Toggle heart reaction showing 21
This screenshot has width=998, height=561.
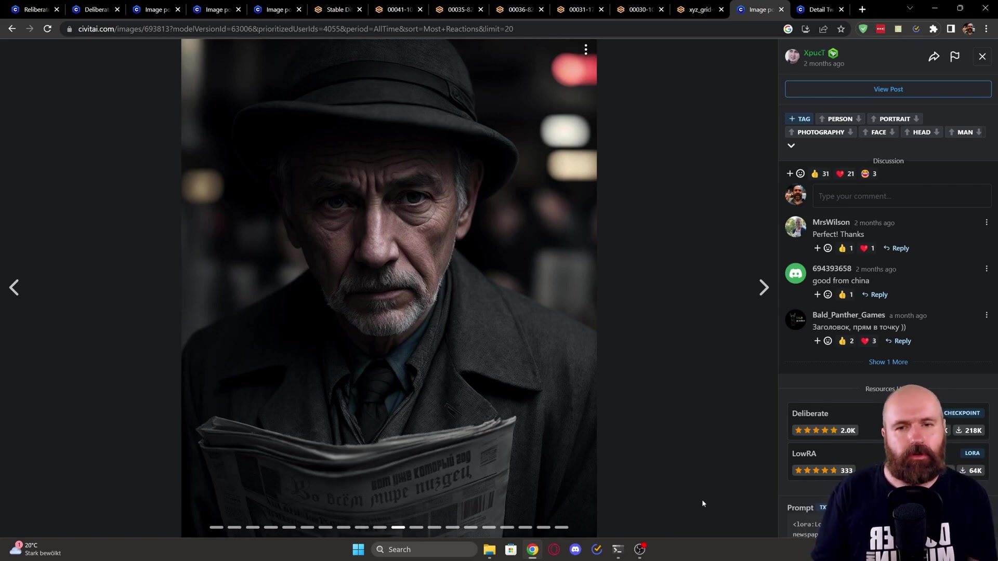845,173
